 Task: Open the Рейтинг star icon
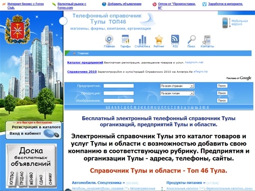[159, 39]
